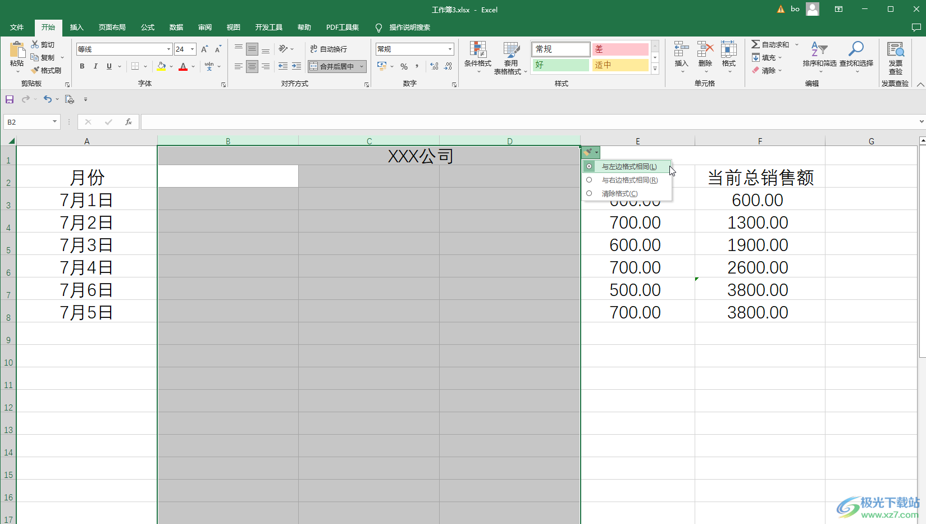Open Format as Table (套用表格格式)
Image resolution: width=926 pixels, height=524 pixels.
(510, 57)
